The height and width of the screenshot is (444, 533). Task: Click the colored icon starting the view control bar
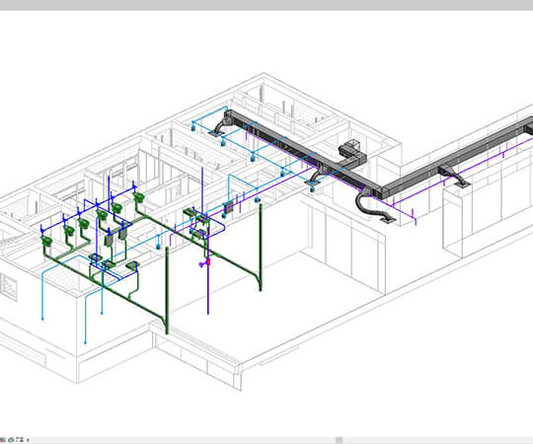(3, 440)
